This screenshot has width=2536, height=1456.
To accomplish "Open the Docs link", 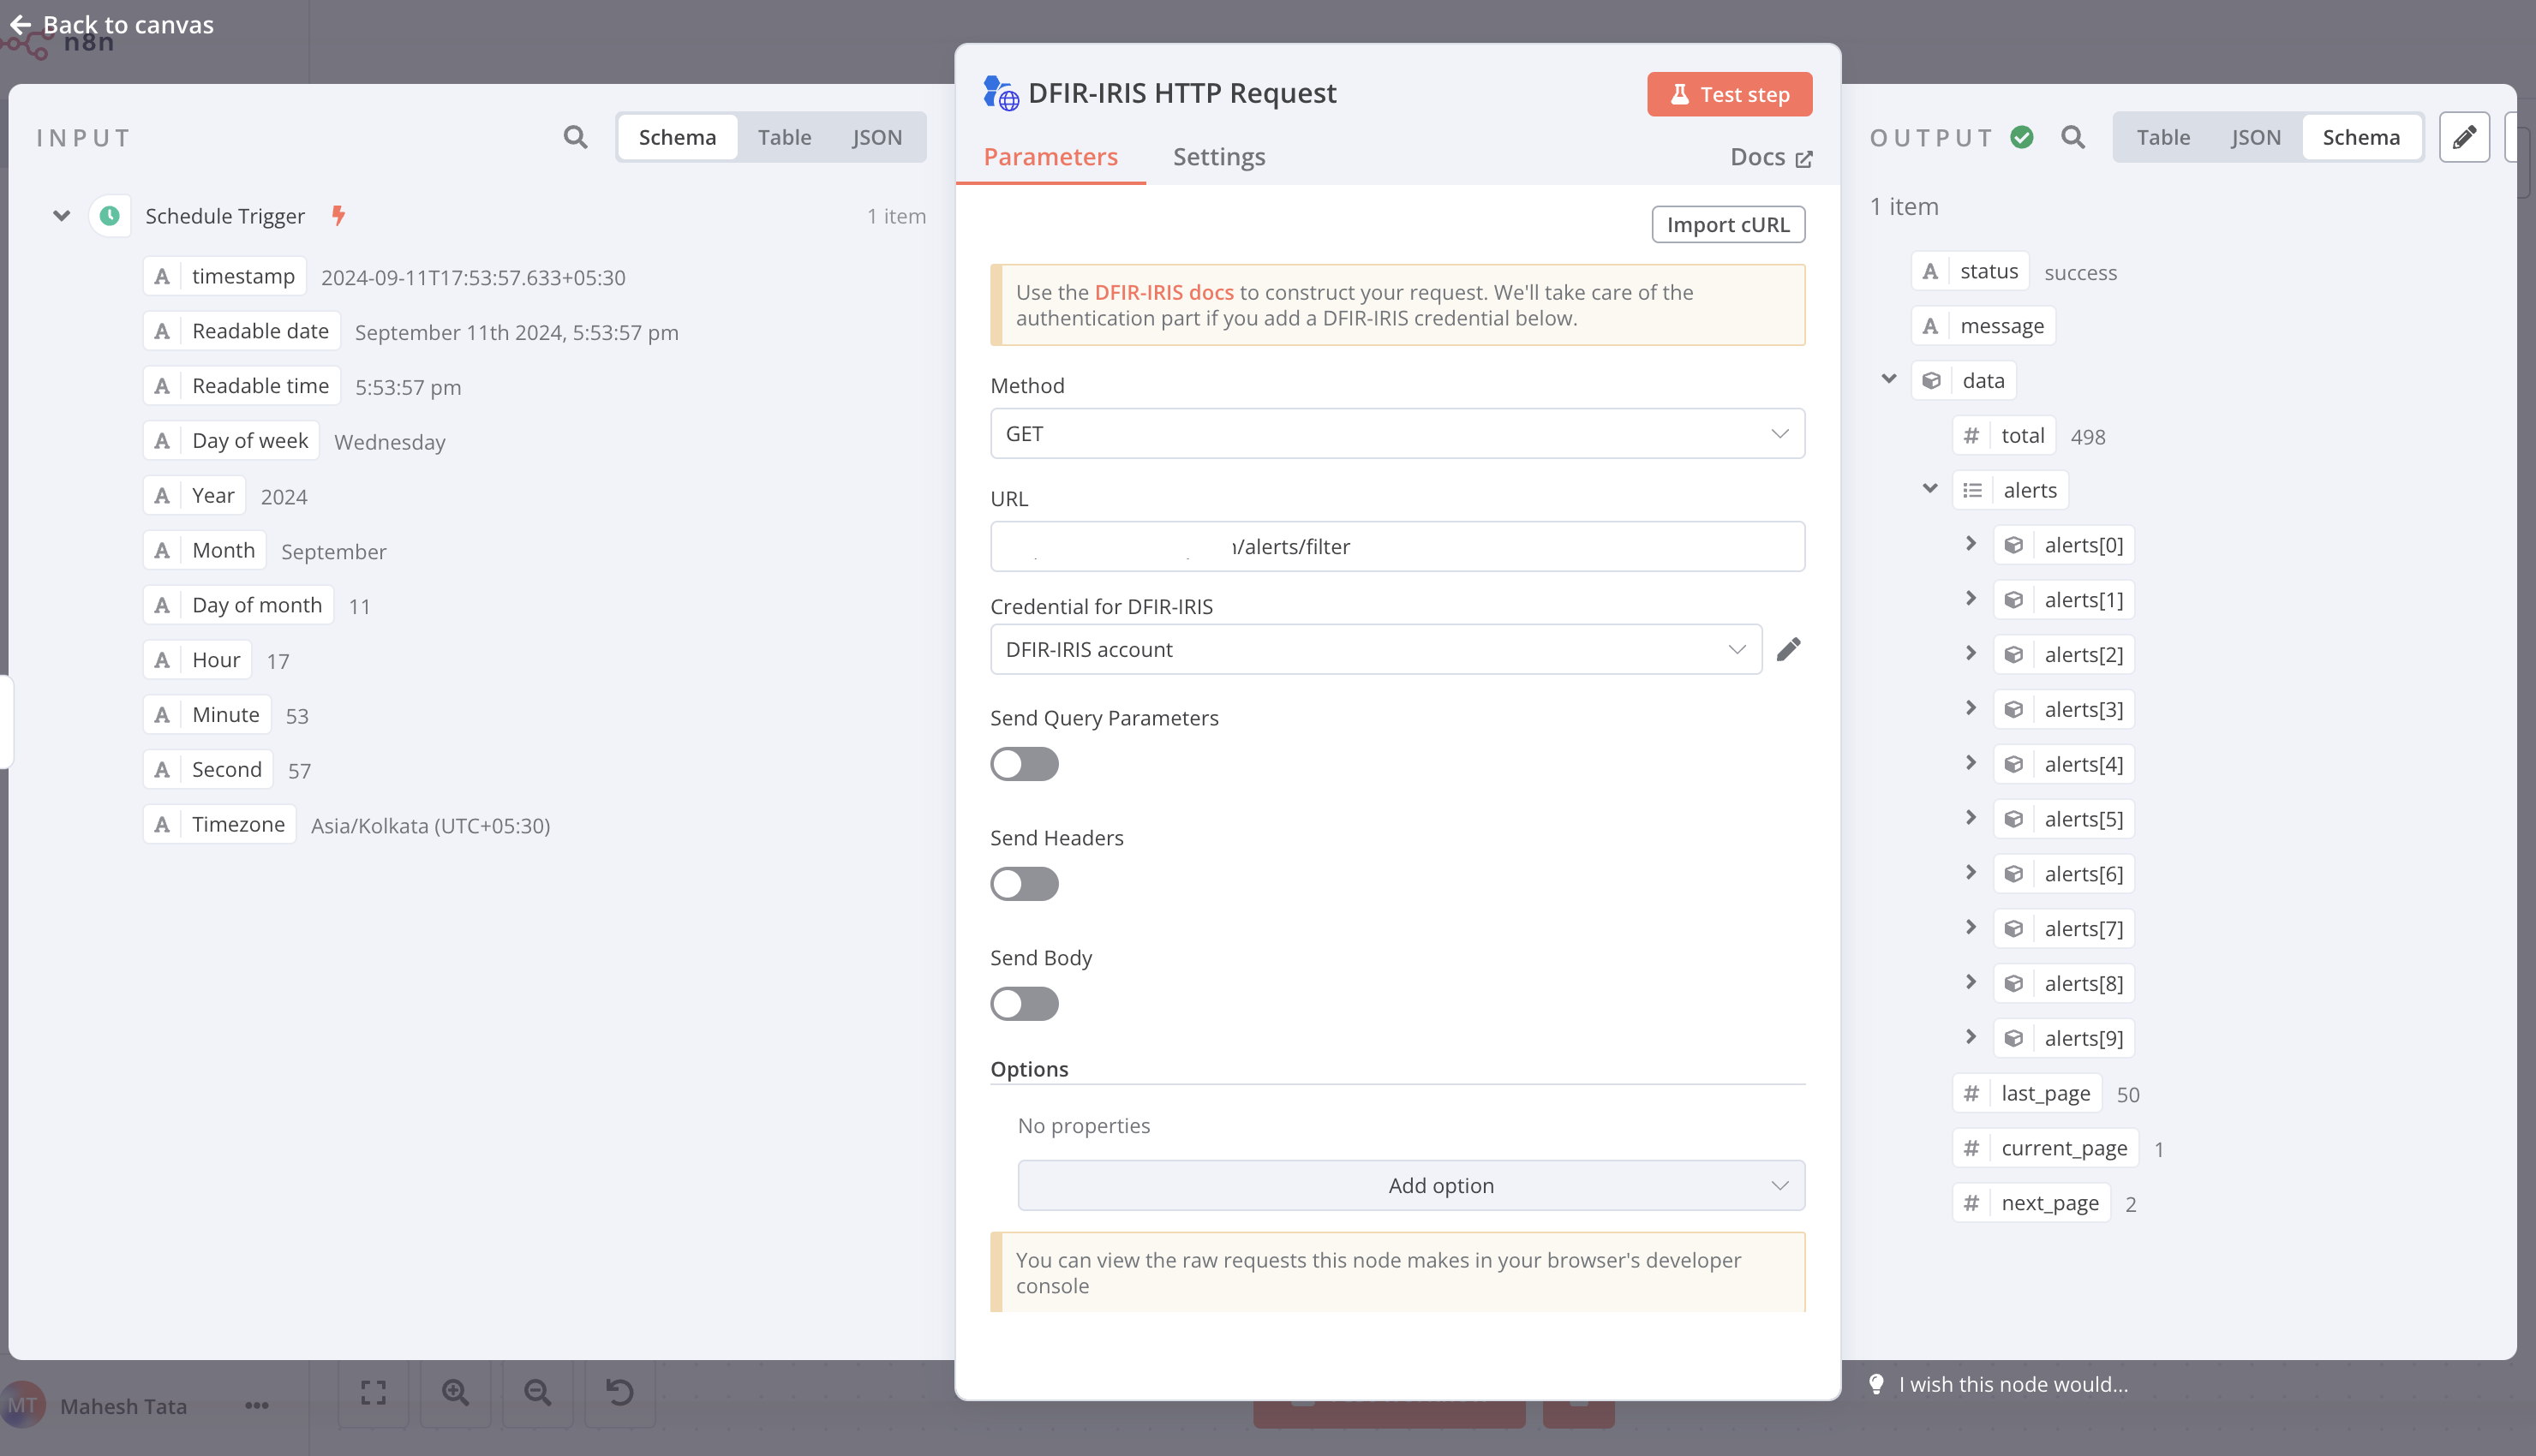I will 1770,157.
